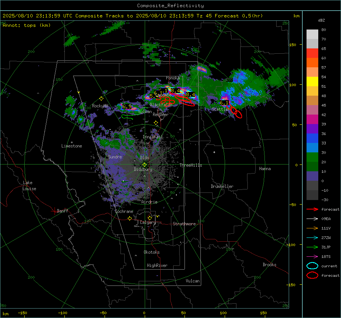Image resolution: width=341 pixels, height=318 pixels.
Task: Select the yellow 51–54 dBZ color swatch
Action: pos(312,82)
